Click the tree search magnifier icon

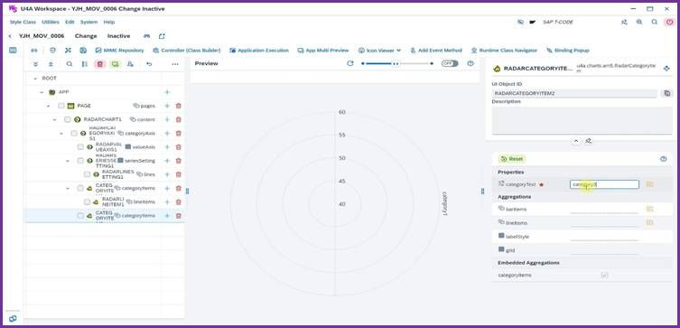pos(70,64)
